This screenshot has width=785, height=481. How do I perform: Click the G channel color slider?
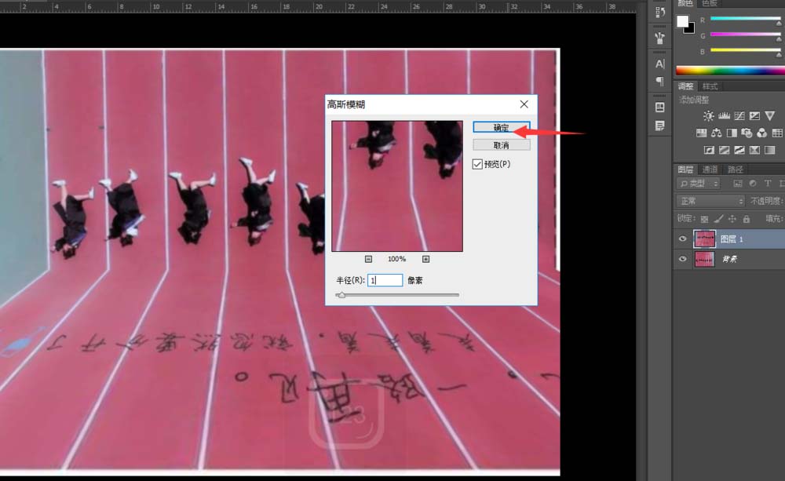[746, 35]
